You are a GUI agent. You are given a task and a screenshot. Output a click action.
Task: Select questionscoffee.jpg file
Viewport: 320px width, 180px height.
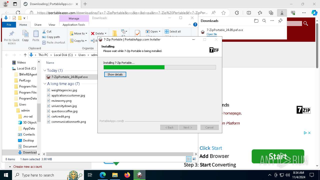click(x=64, y=111)
